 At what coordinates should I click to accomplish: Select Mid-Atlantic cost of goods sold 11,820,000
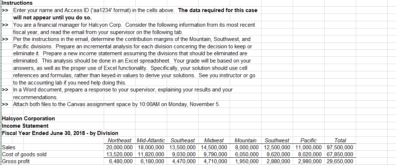pyautogui.click(x=151, y=154)
